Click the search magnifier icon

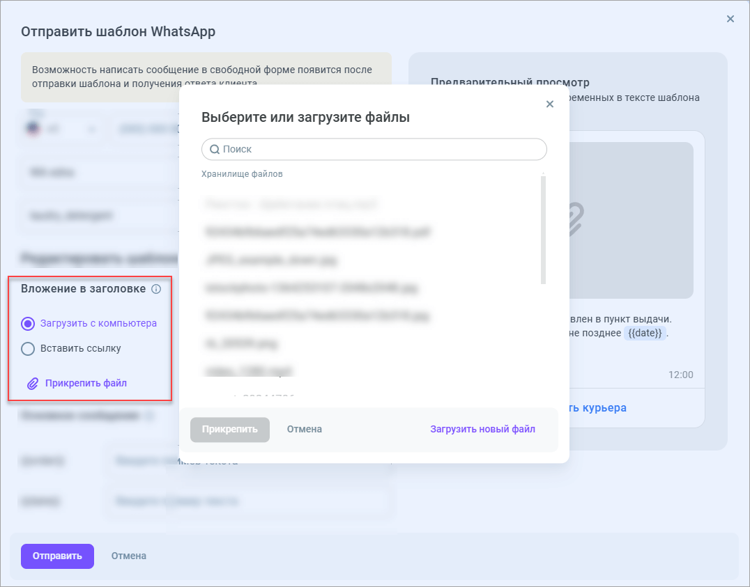pyautogui.click(x=215, y=150)
